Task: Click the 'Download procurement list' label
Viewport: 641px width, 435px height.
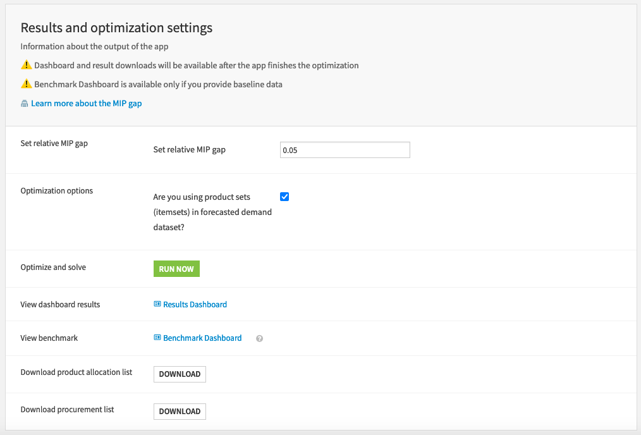Action: coord(67,409)
